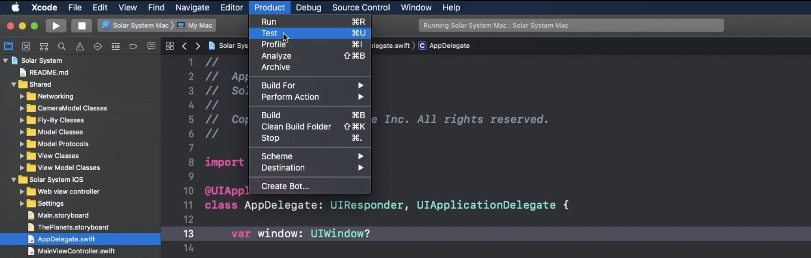Click line 13 var window code
This screenshot has width=811, height=258.
[301, 234]
